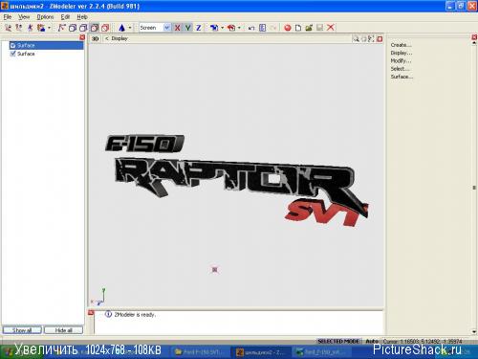Click the line-tool icon before the cube icons
The height and width of the screenshot is (359, 478).
[x=61, y=28]
